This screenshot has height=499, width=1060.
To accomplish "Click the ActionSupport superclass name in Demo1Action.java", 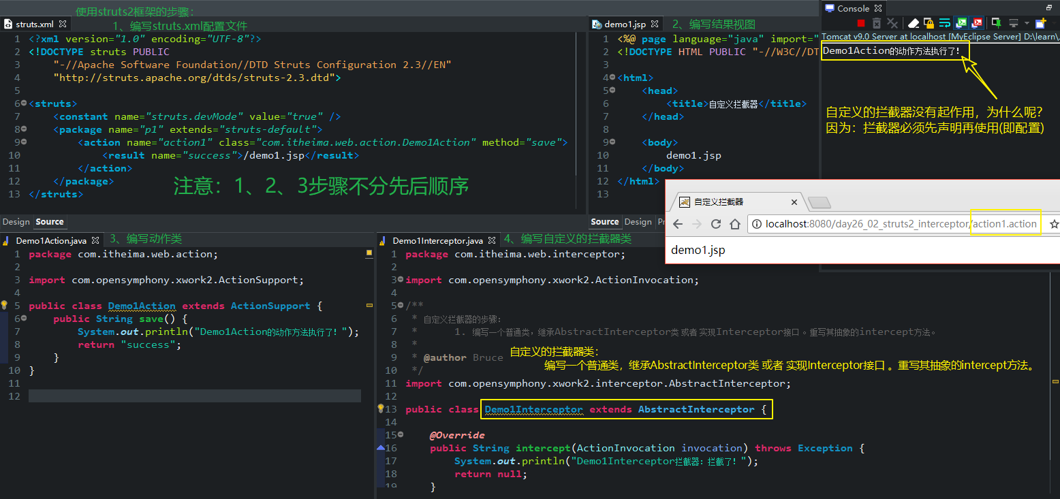I will pos(270,306).
